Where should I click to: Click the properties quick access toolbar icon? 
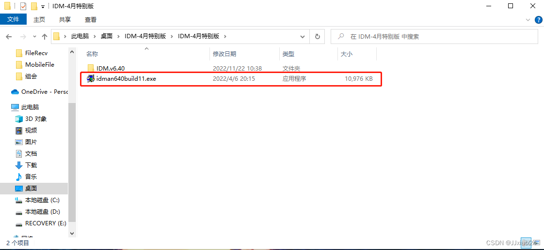pos(23,6)
